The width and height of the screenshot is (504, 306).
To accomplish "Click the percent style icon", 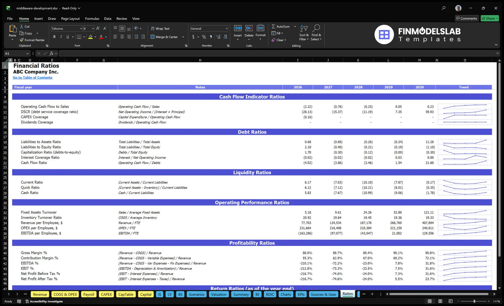I will pyautogui.click(x=204, y=37).
